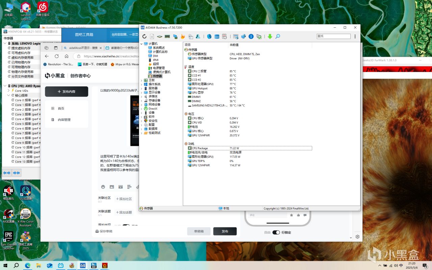Click the star icon in the phone preview
Viewport: 432px width, 270px height.
[x=292, y=215]
